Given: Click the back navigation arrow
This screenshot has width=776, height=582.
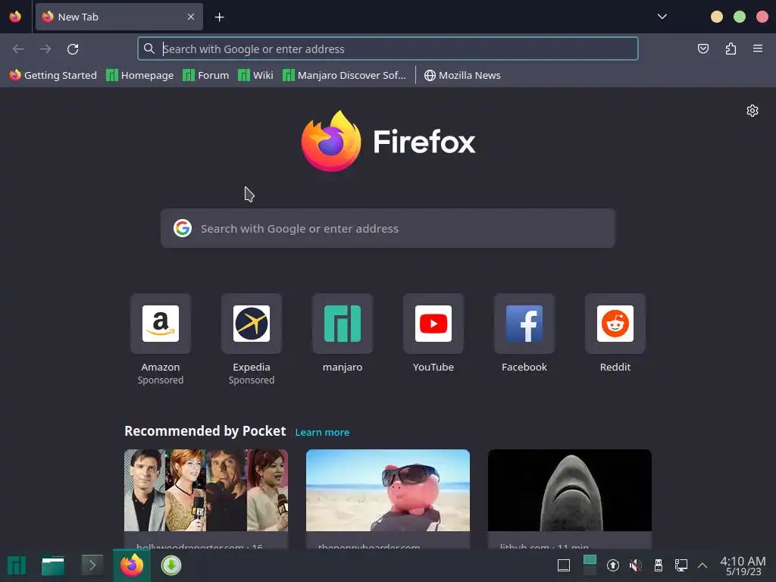Looking at the screenshot, I should click(x=18, y=49).
